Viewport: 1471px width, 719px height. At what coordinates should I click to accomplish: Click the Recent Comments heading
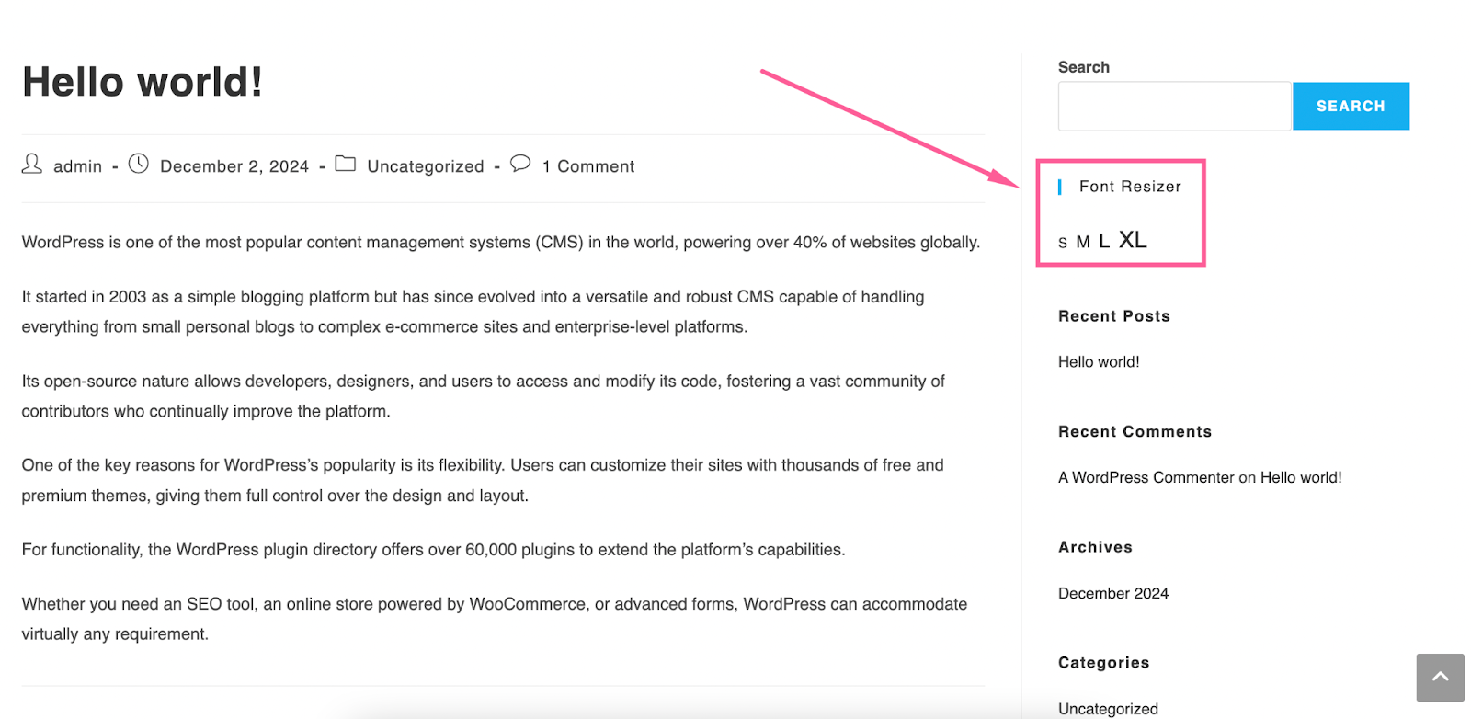(x=1135, y=432)
